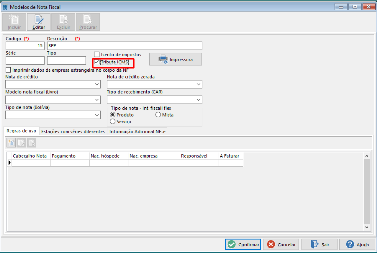Image resolution: width=377 pixels, height=253 pixels.
Task: Switch to Regras de uso tab
Action: click(x=21, y=131)
